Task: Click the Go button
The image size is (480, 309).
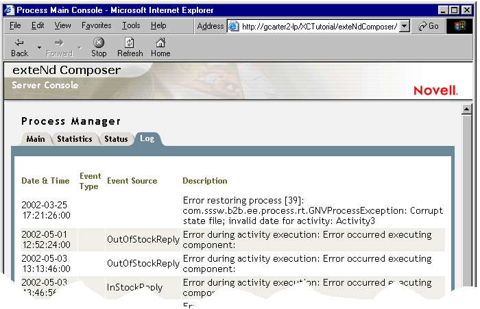Action: [x=429, y=26]
